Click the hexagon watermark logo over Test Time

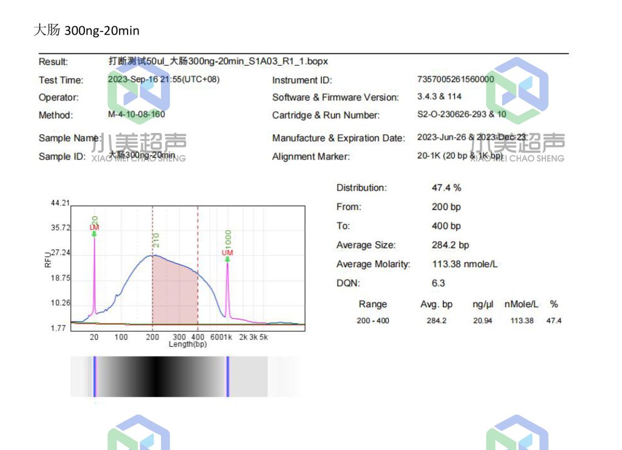pos(138,91)
